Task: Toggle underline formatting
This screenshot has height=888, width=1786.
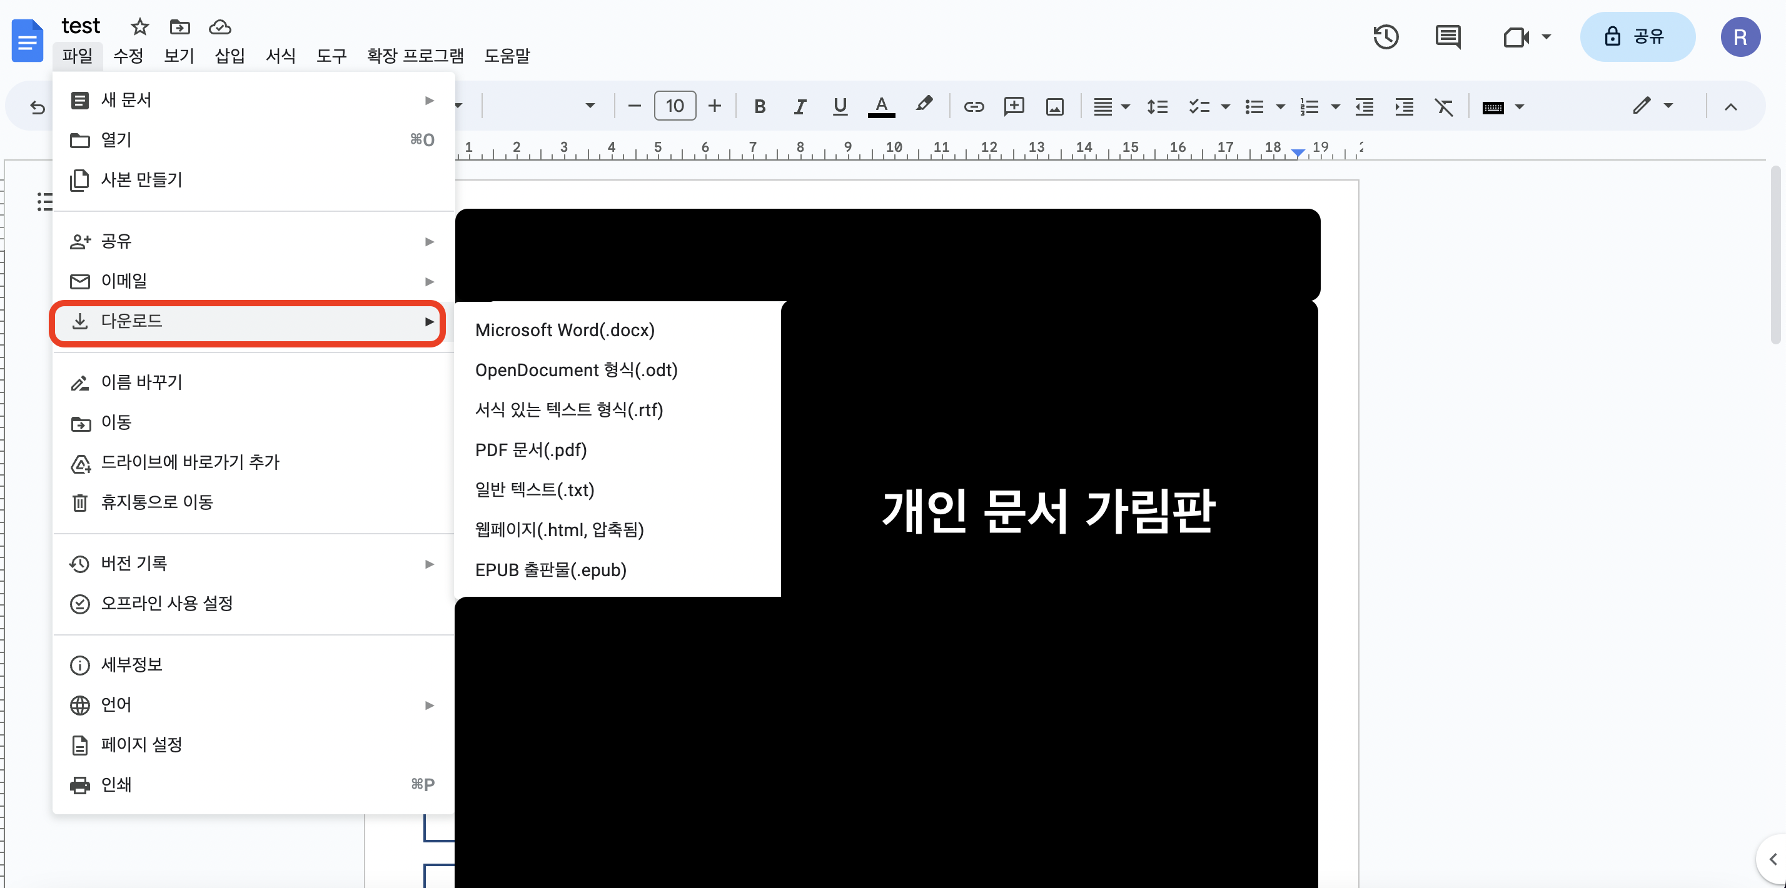Action: [x=840, y=107]
